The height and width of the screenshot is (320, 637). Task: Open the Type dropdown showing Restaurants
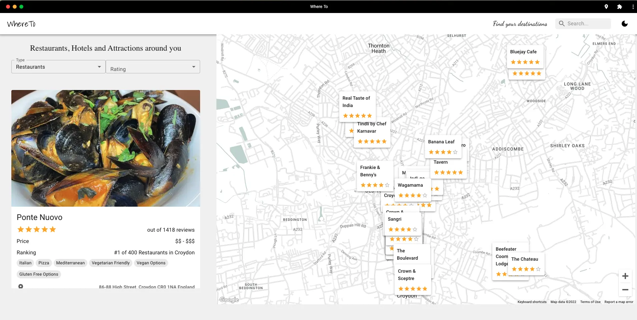pos(58,67)
